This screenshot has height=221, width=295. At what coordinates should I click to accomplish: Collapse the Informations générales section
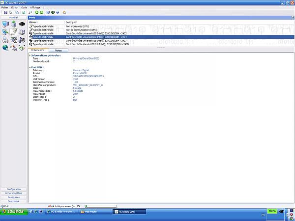[x=30, y=55]
